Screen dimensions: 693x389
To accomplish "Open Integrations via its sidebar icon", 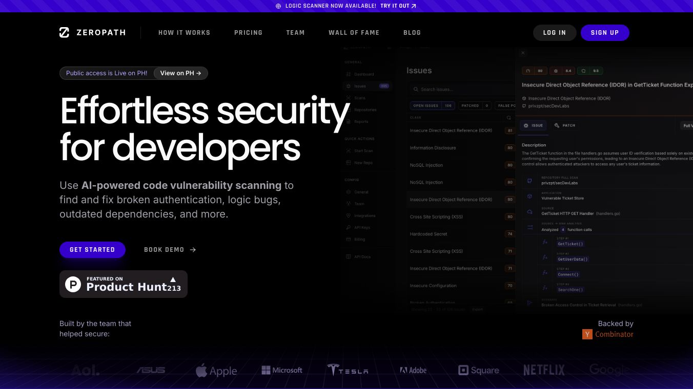I will [x=349, y=215].
